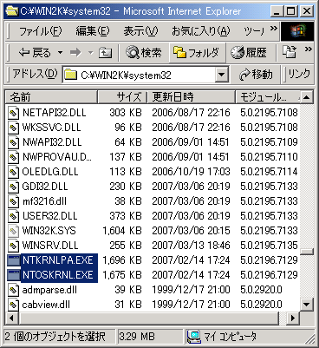The height and width of the screenshot is (348, 319).
Task: Toggle the Folders (フォルダ) pane button
Action: 197,53
